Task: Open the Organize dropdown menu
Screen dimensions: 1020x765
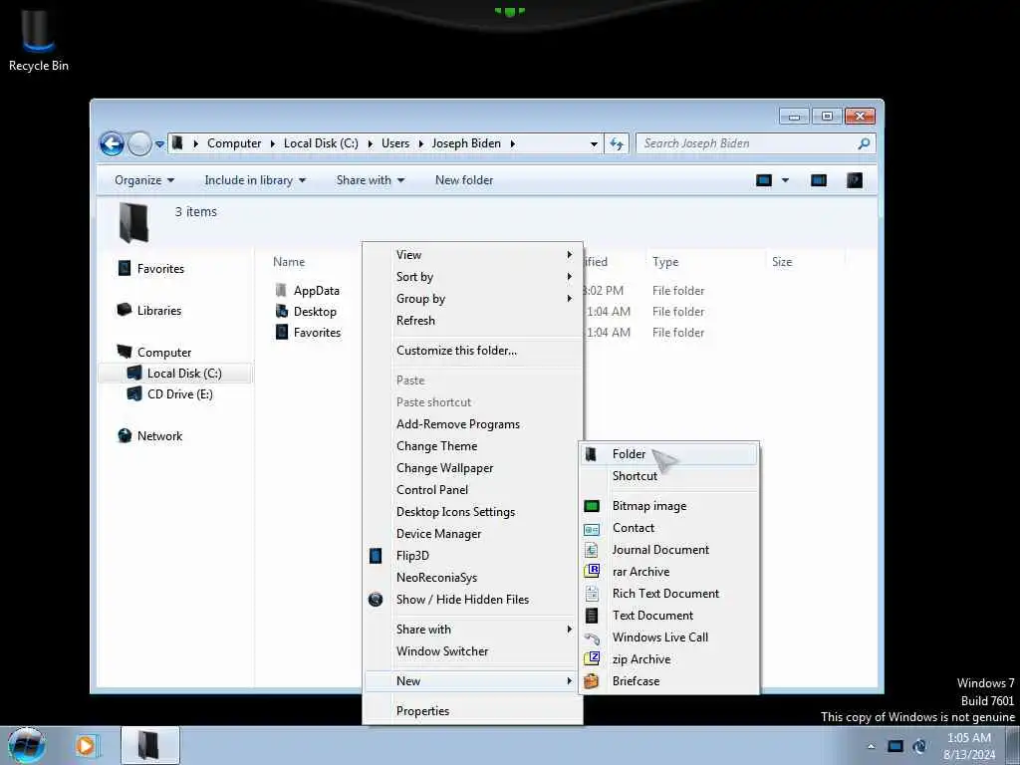Action: [144, 180]
